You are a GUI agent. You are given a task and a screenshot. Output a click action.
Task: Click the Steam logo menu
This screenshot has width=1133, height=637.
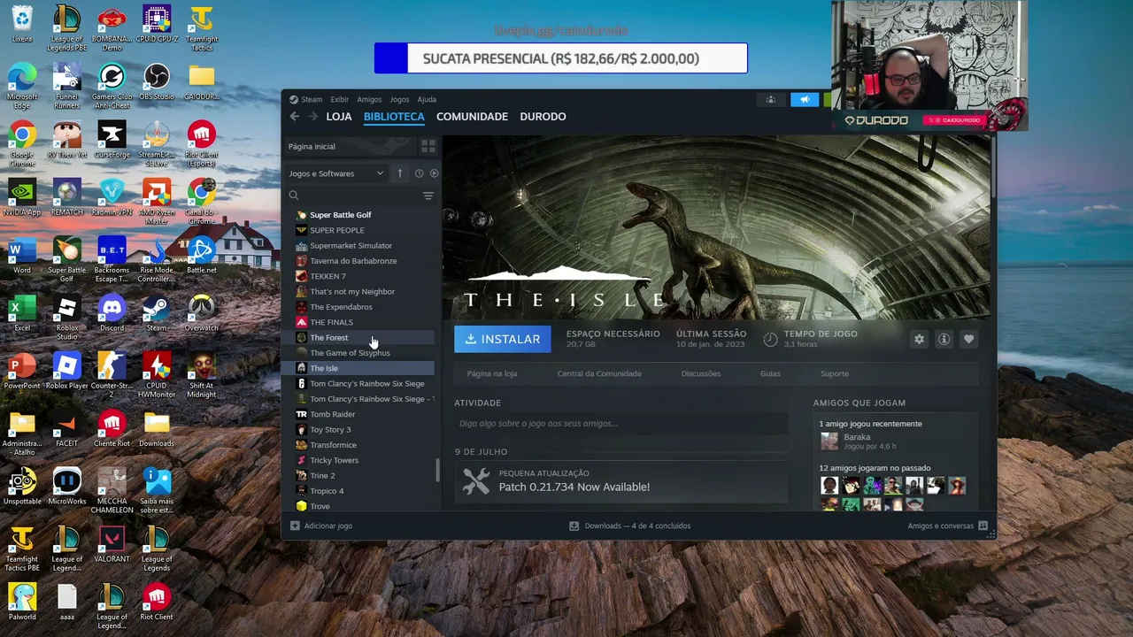(x=305, y=99)
